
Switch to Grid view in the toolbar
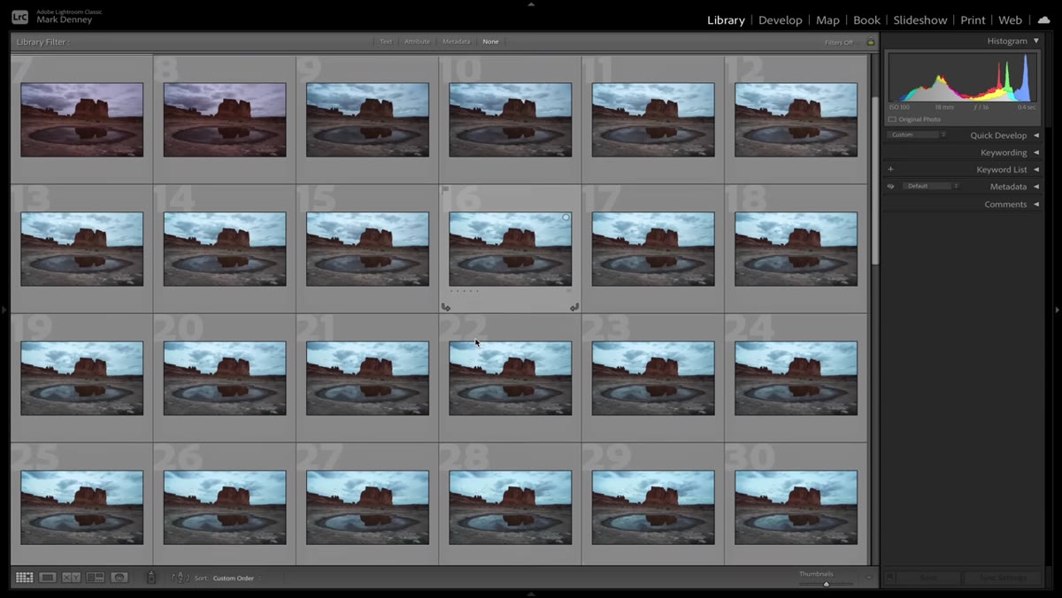pos(25,578)
